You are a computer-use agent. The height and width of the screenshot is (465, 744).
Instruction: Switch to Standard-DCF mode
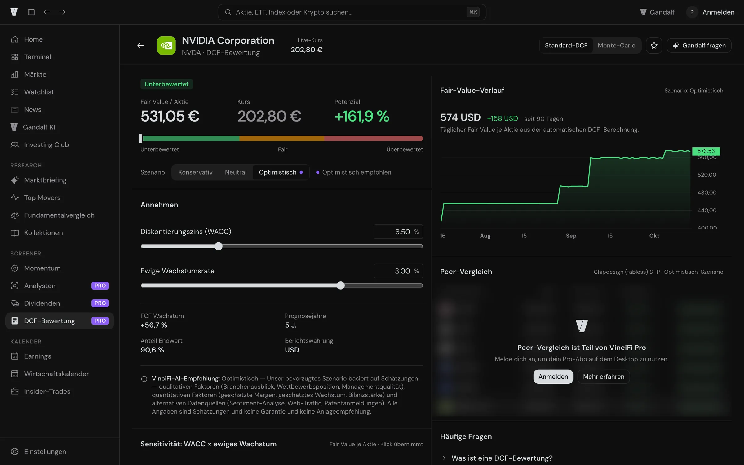[566, 46]
